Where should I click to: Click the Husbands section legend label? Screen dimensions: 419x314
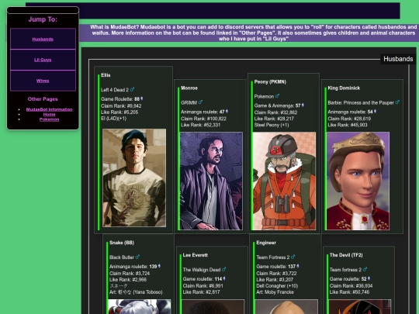point(398,59)
